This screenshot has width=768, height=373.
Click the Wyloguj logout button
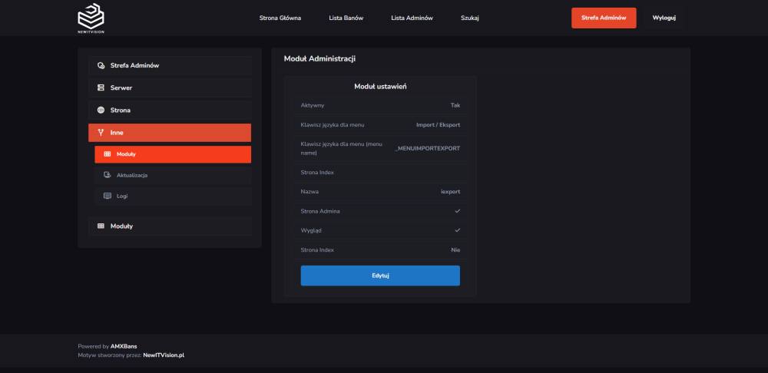(664, 18)
